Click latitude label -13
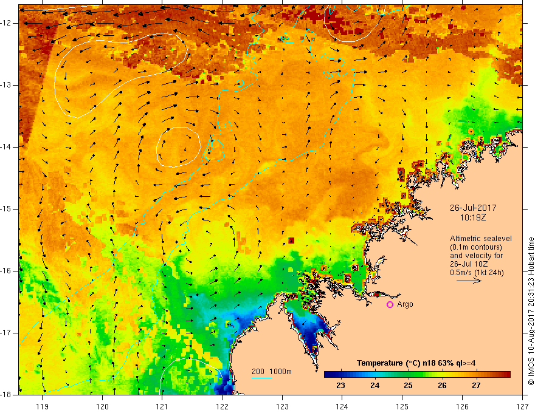This screenshot has height=413, width=535. pos(6,85)
